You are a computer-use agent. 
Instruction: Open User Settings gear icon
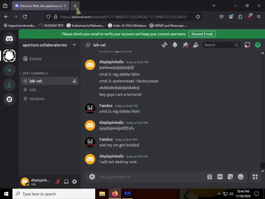click(75, 182)
